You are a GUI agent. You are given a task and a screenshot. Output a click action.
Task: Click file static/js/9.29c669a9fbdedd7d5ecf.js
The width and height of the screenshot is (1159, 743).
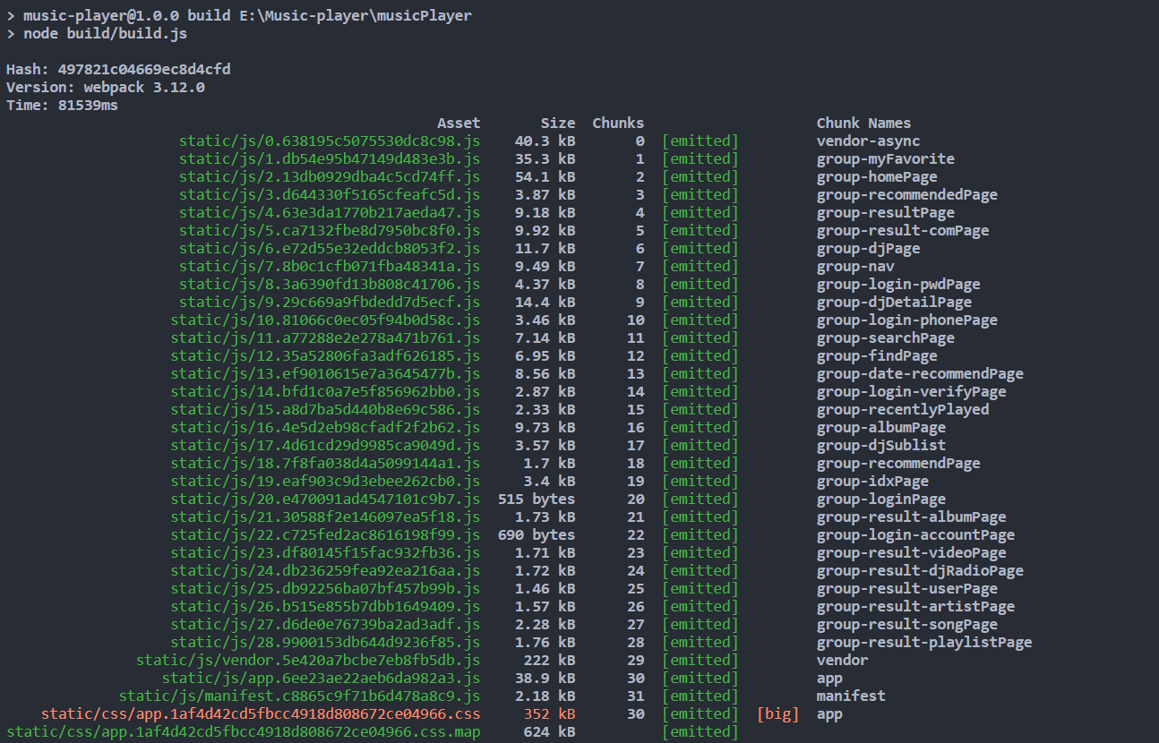[330, 303]
